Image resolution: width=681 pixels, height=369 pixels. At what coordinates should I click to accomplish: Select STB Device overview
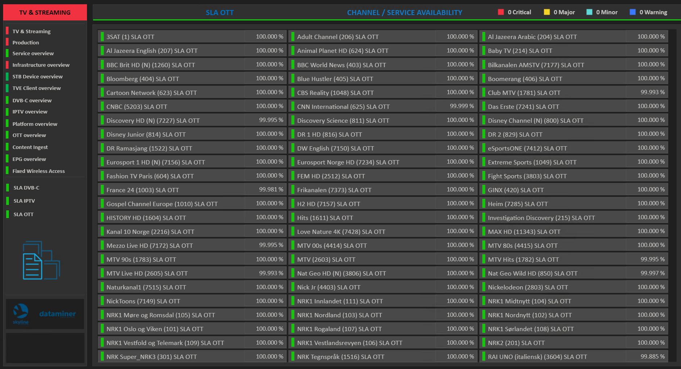(x=37, y=77)
